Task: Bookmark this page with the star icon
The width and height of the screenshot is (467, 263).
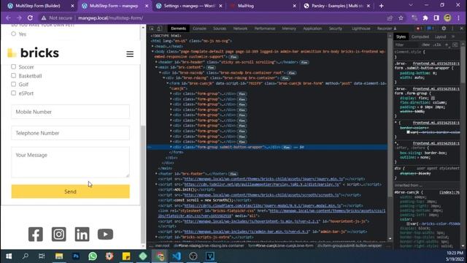Action: [401, 18]
